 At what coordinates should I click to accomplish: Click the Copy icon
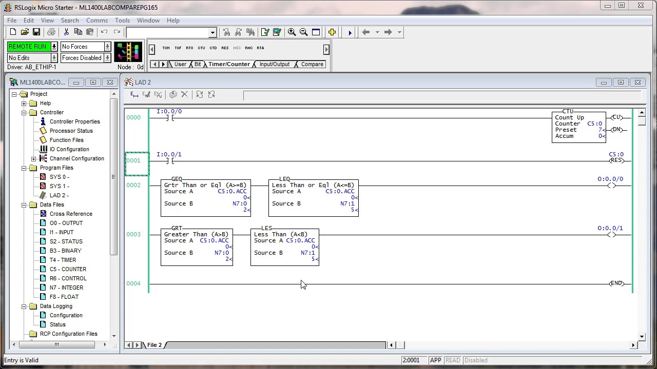click(x=78, y=32)
